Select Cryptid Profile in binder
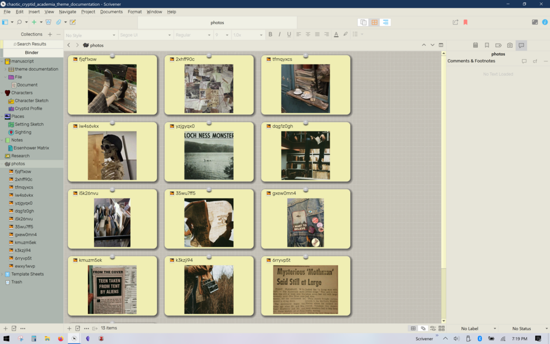This screenshot has width=550, height=344. coord(28,108)
